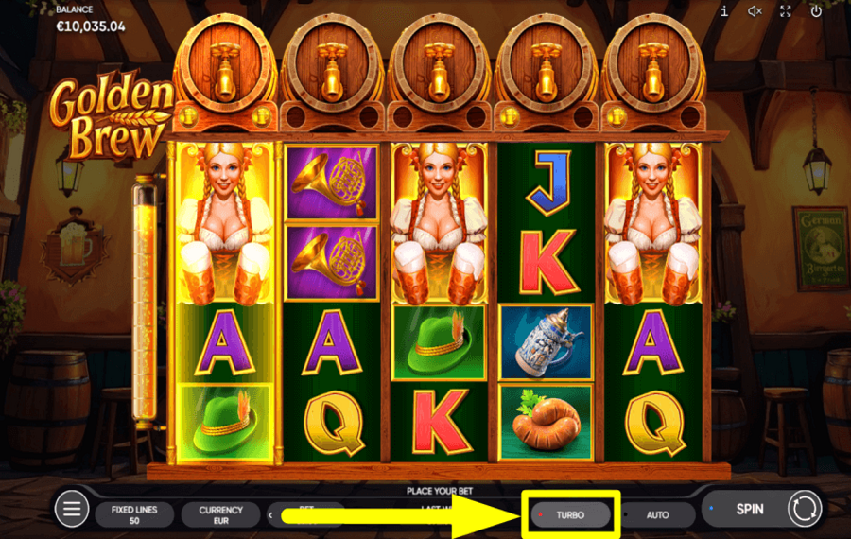Toggle the AUTO spin button
The width and height of the screenshot is (851, 539).
tap(658, 514)
